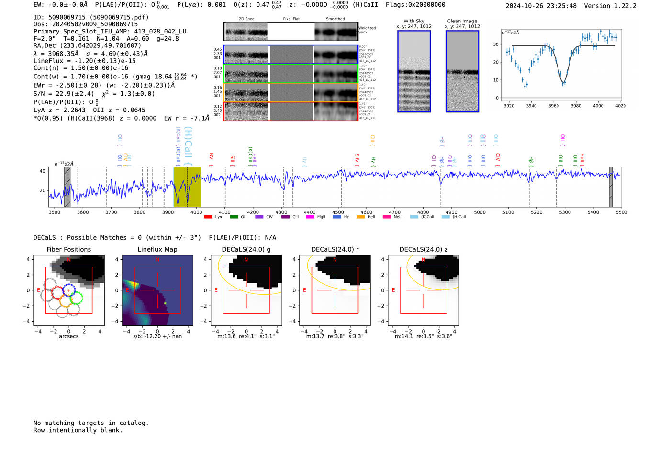670x456 pixels.
Task: Click the hatched gray band near 3550 Å
Action: (67, 187)
